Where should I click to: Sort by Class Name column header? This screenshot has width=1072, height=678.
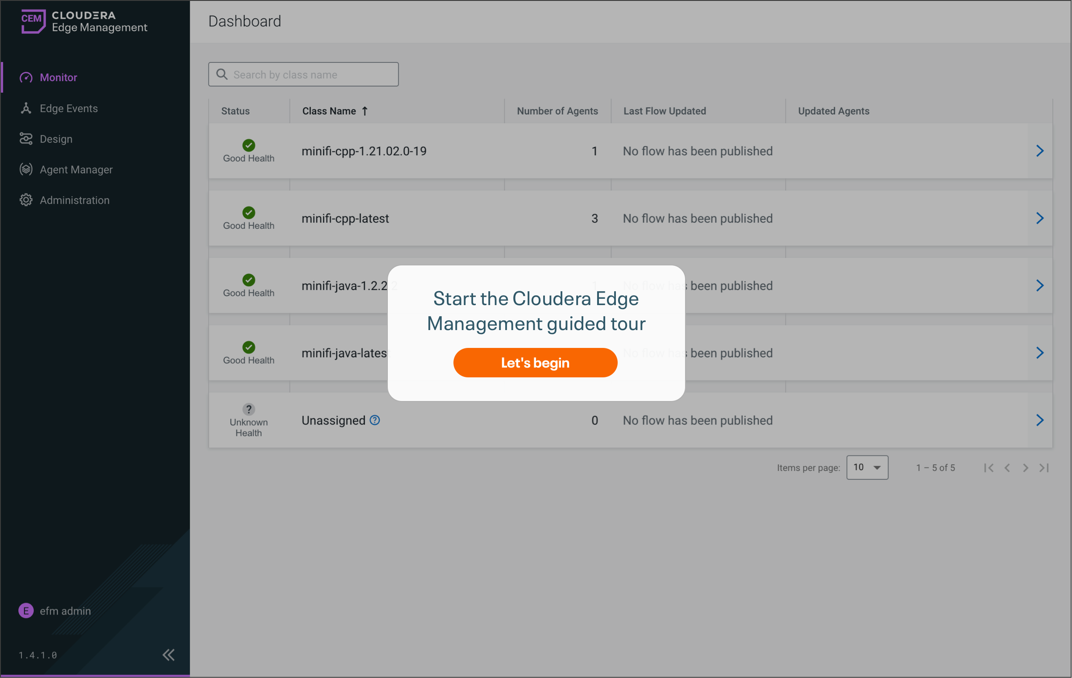click(x=329, y=111)
